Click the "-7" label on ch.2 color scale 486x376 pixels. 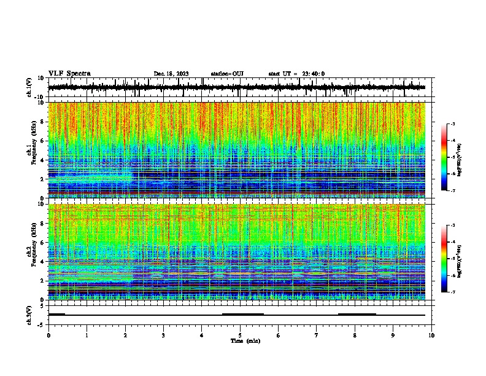pos(453,292)
